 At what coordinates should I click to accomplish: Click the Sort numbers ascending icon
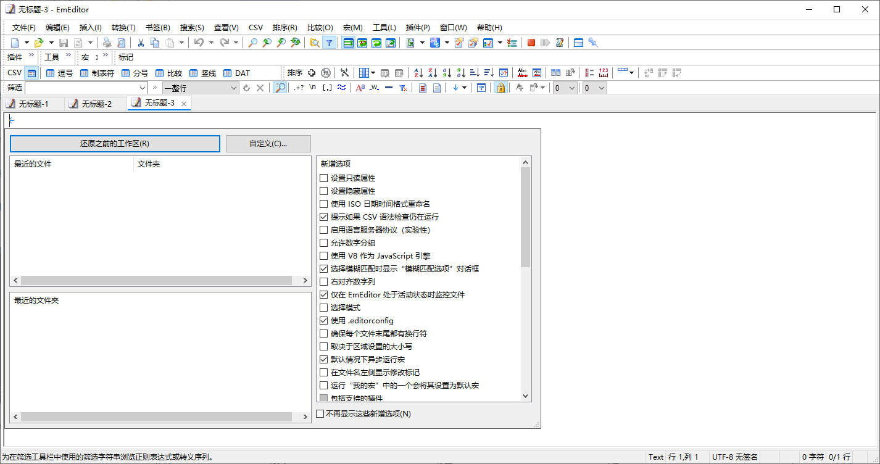pyautogui.click(x=447, y=73)
